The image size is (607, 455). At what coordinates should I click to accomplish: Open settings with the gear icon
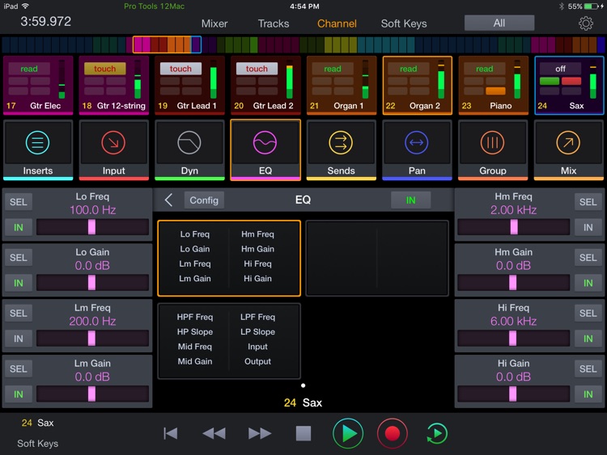tap(585, 23)
